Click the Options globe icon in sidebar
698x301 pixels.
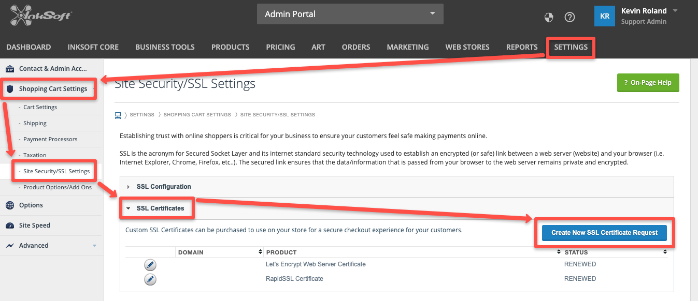click(x=9, y=205)
